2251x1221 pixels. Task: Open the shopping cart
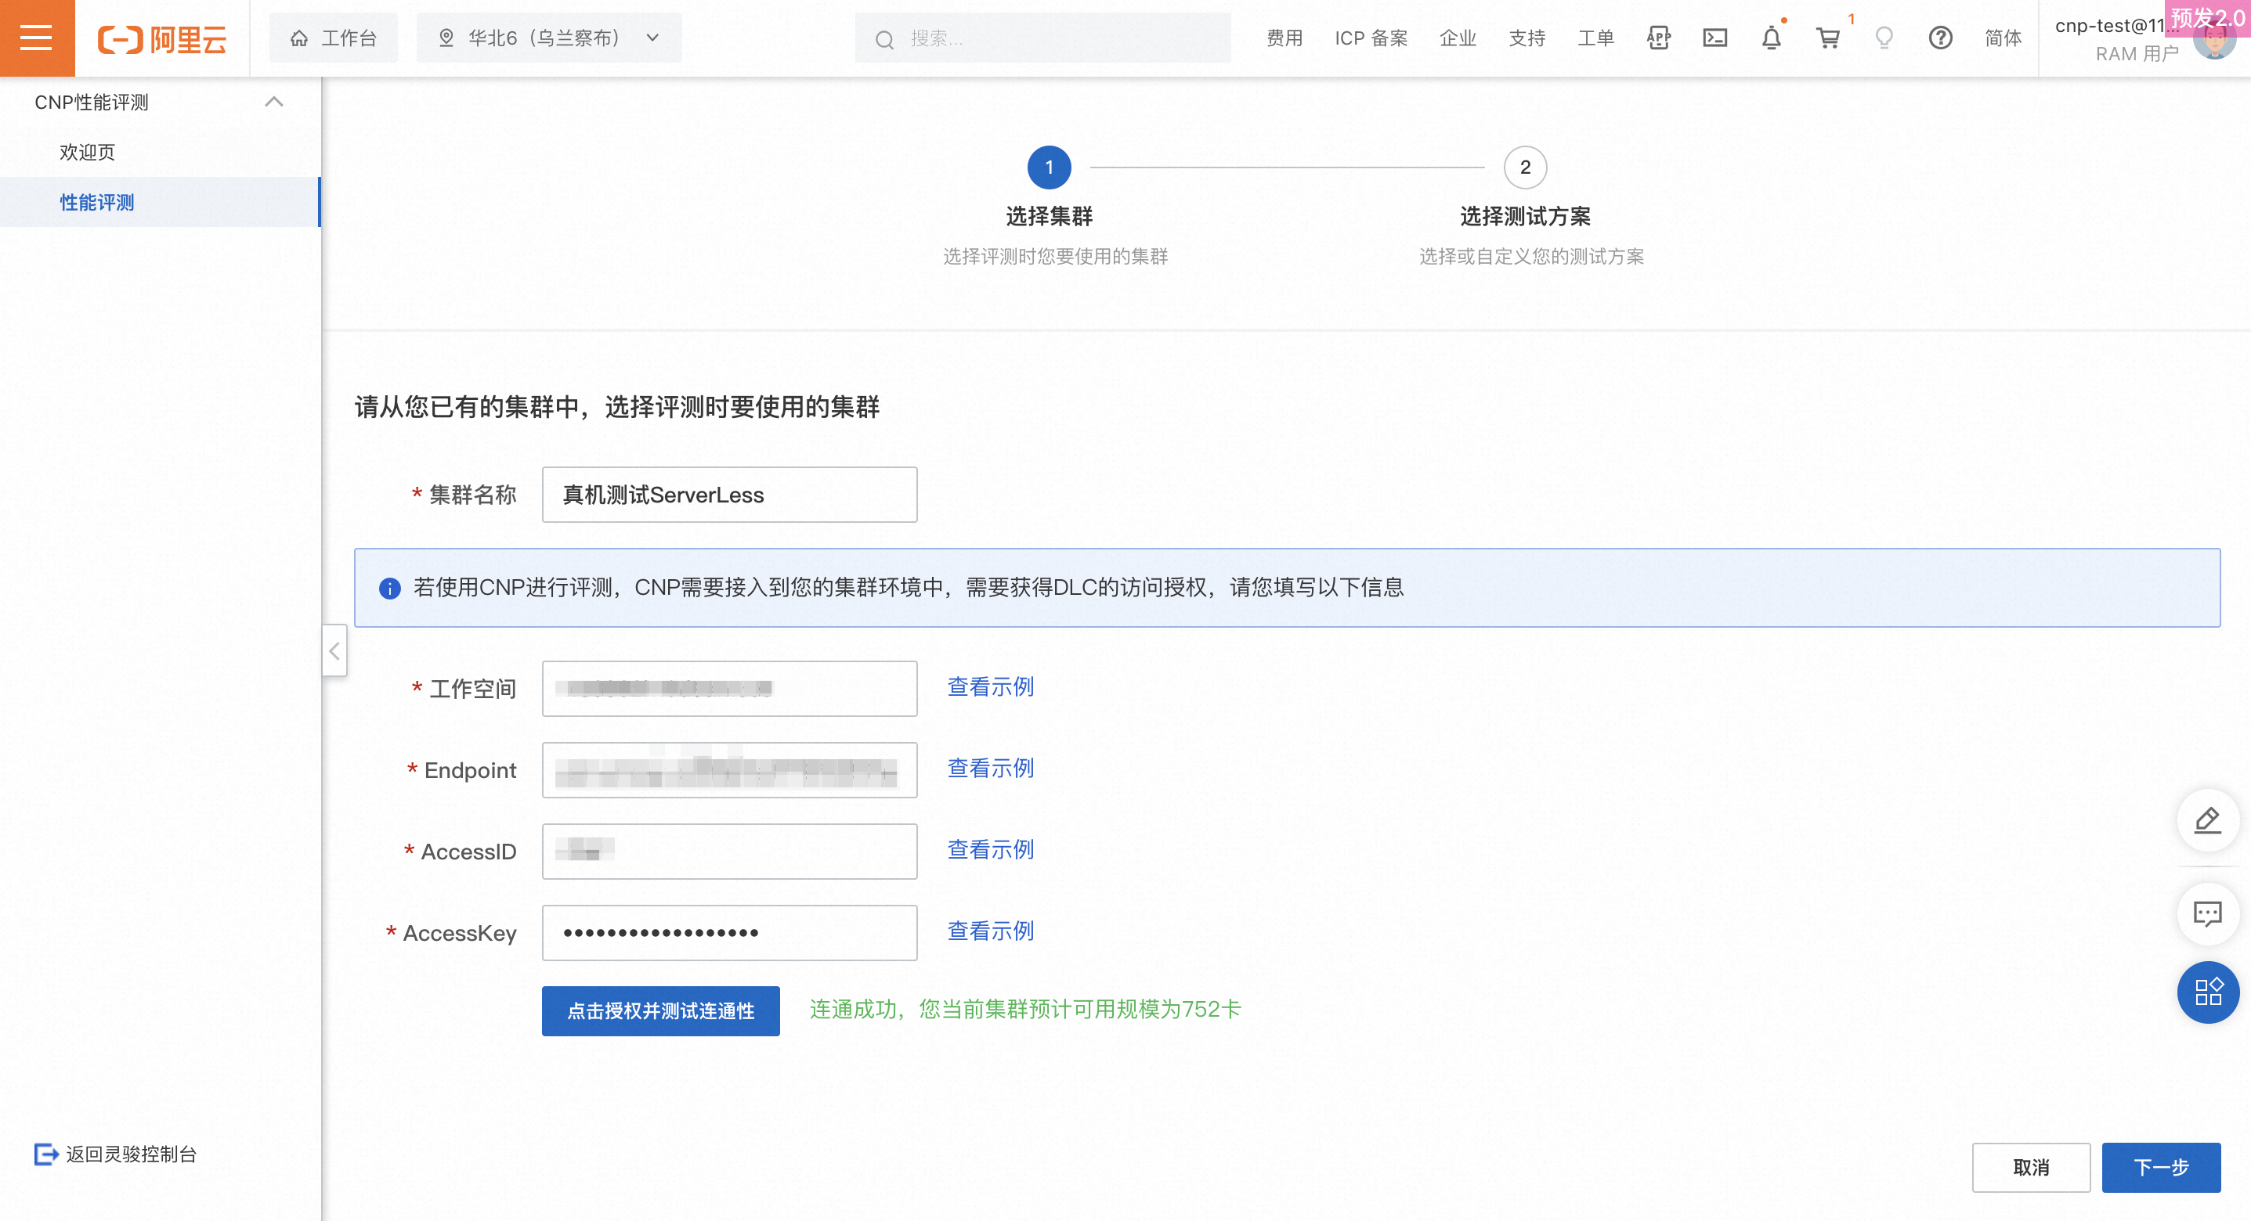(x=1827, y=38)
